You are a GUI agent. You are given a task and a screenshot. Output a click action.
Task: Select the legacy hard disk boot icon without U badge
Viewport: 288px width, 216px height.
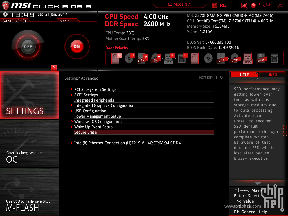click(x=195, y=58)
